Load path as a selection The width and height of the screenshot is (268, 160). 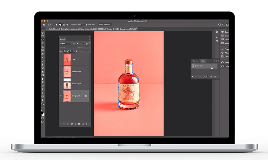(200, 77)
